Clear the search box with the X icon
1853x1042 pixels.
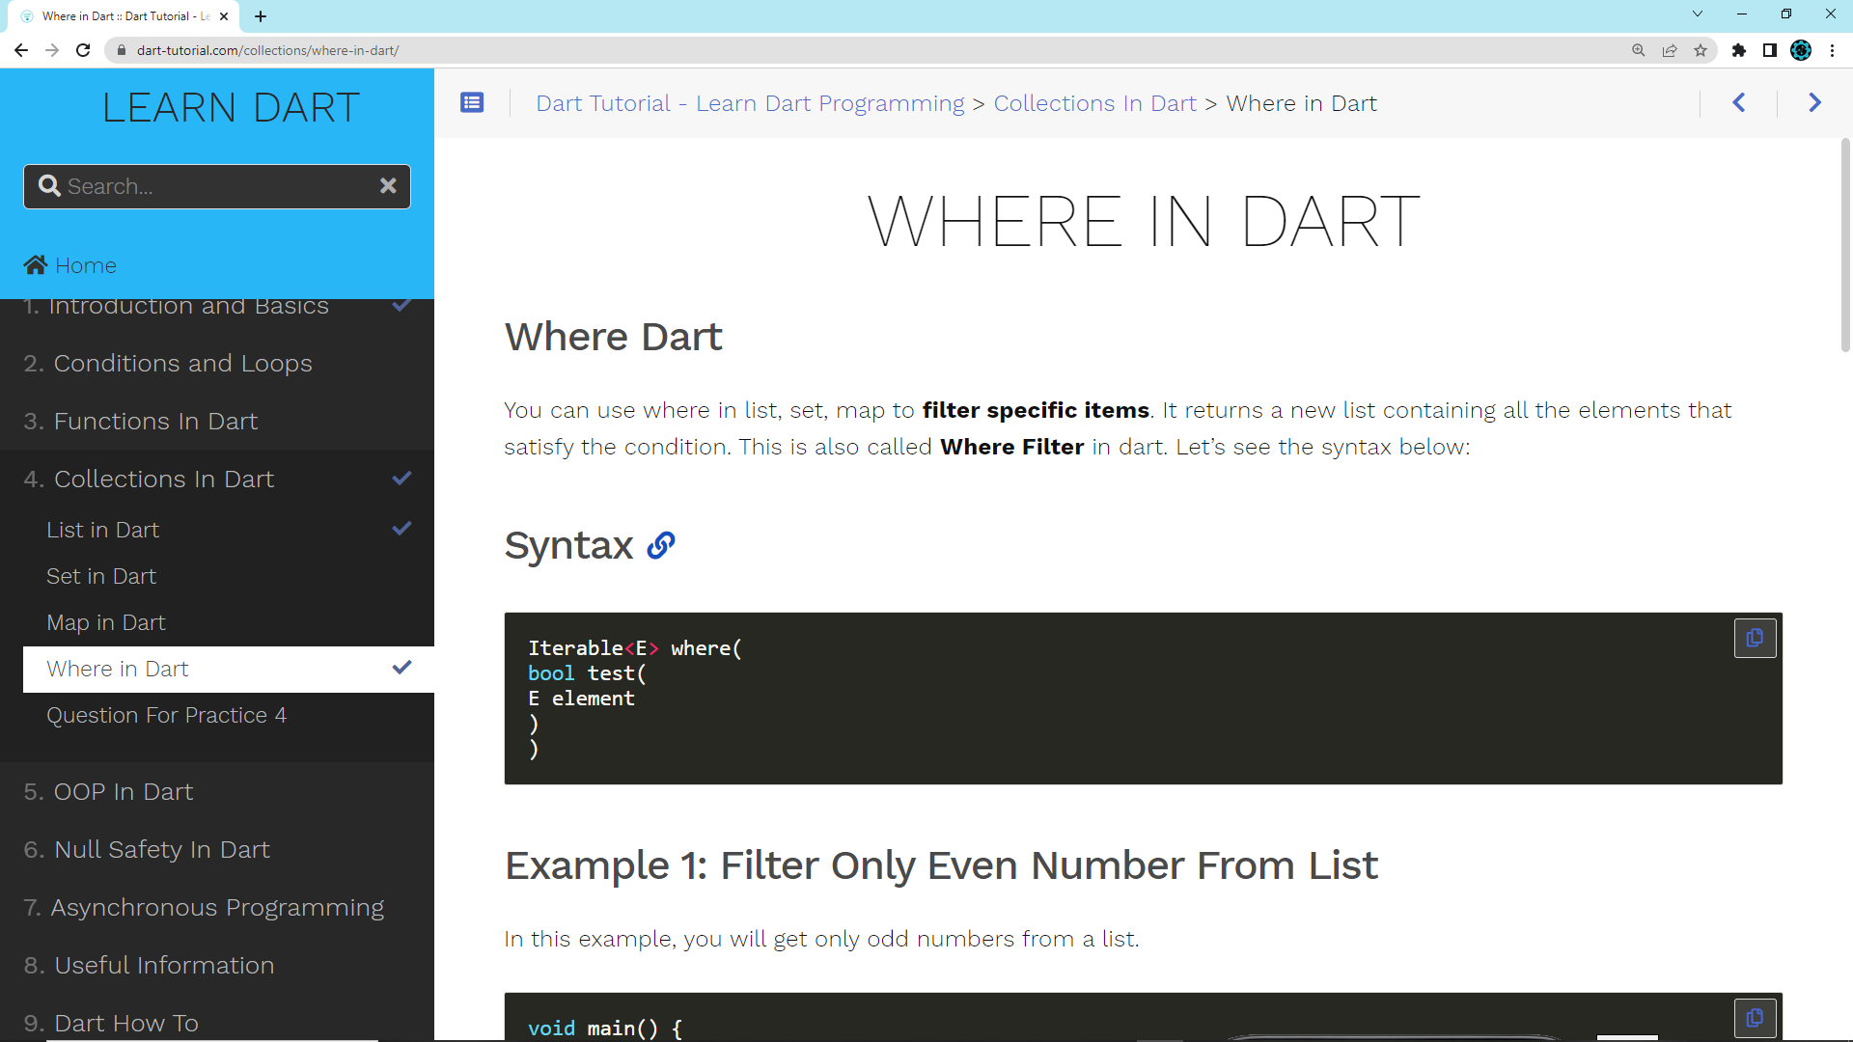pos(388,185)
